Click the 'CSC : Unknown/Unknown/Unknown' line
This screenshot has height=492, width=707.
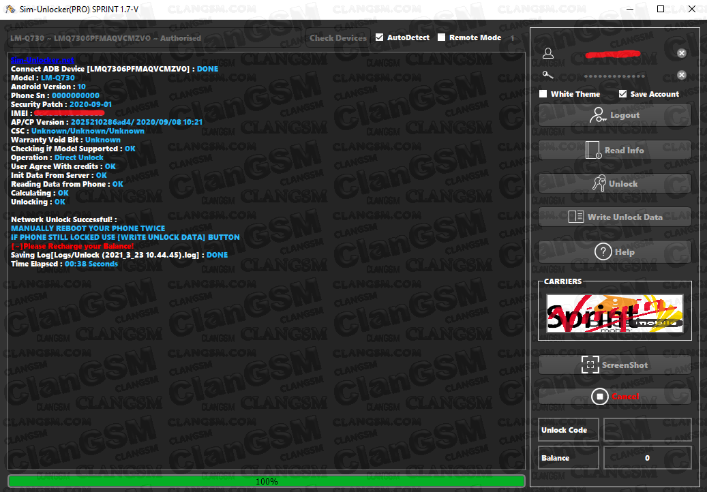(x=78, y=131)
